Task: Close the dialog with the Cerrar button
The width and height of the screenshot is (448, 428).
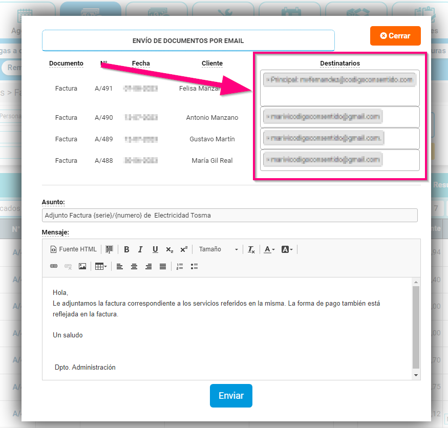Action: coord(395,36)
